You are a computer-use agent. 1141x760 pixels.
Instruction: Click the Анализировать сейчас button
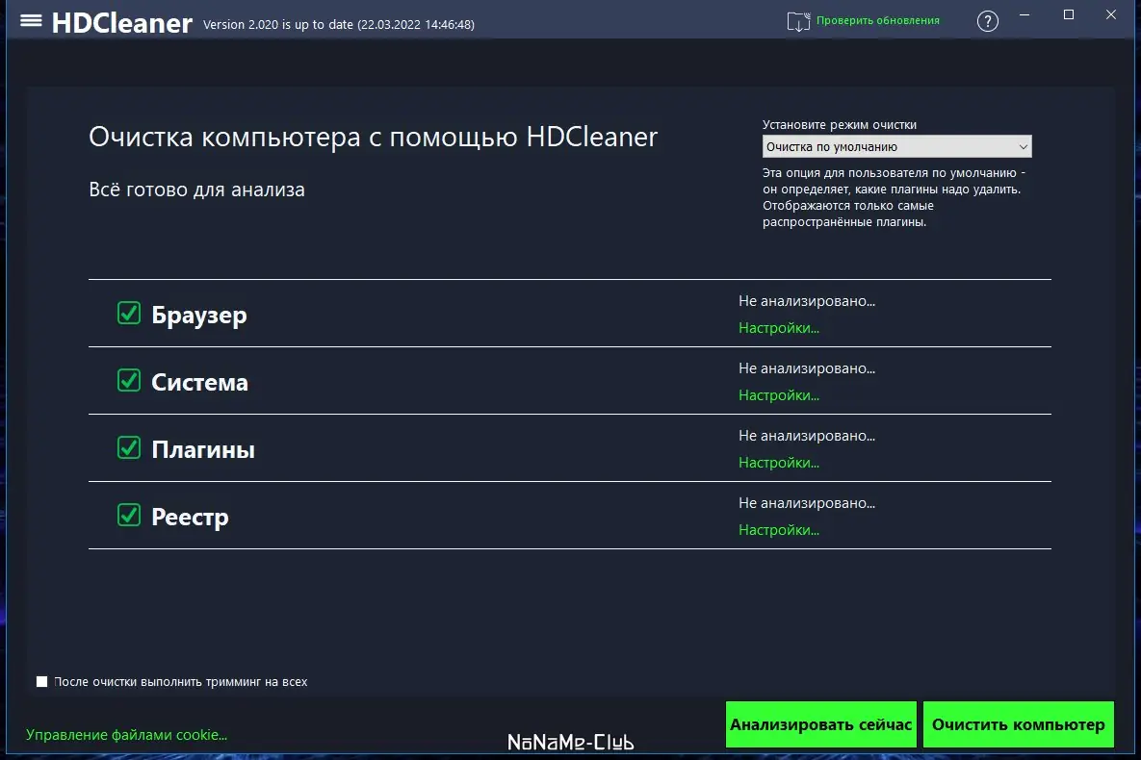(x=820, y=724)
